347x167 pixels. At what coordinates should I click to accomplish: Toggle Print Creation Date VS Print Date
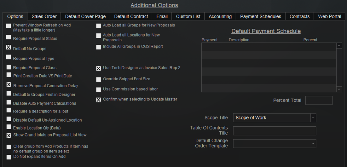coord(9,75)
